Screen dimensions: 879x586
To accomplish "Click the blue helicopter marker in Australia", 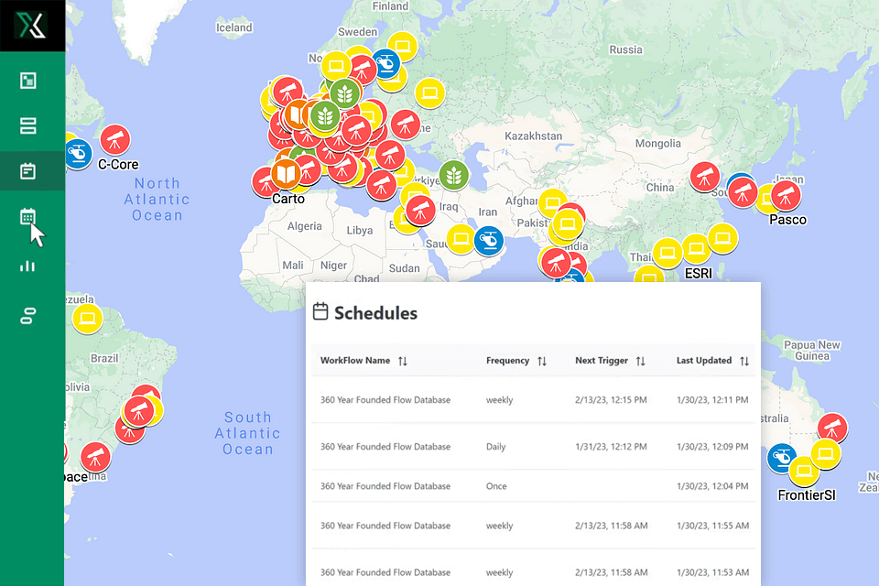I will (781, 458).
